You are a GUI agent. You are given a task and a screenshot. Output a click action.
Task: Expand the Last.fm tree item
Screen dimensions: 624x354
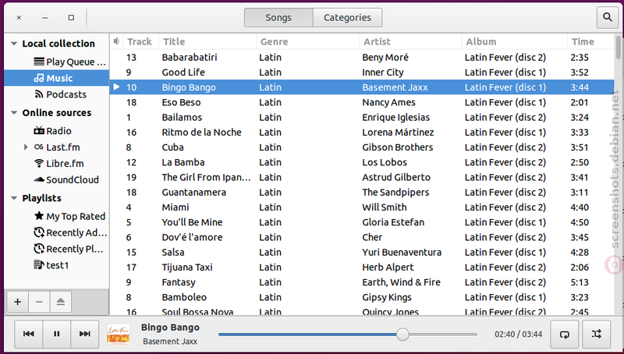(x=26, y=147)
